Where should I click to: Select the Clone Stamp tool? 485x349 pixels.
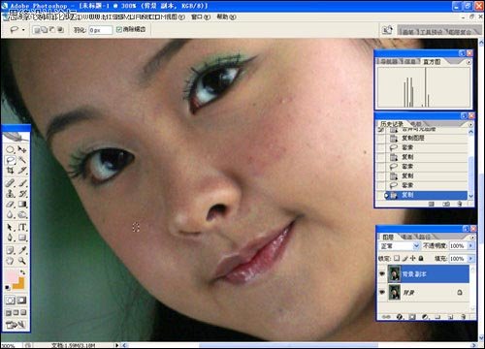click(11, 194)
